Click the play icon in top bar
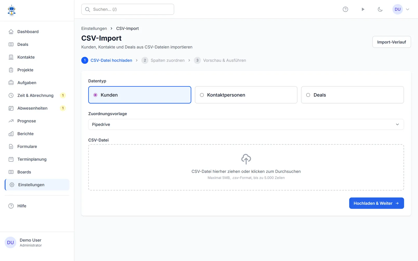Image resolution: width=418 pixels, height=261 pixels. (x=363, y=9)
